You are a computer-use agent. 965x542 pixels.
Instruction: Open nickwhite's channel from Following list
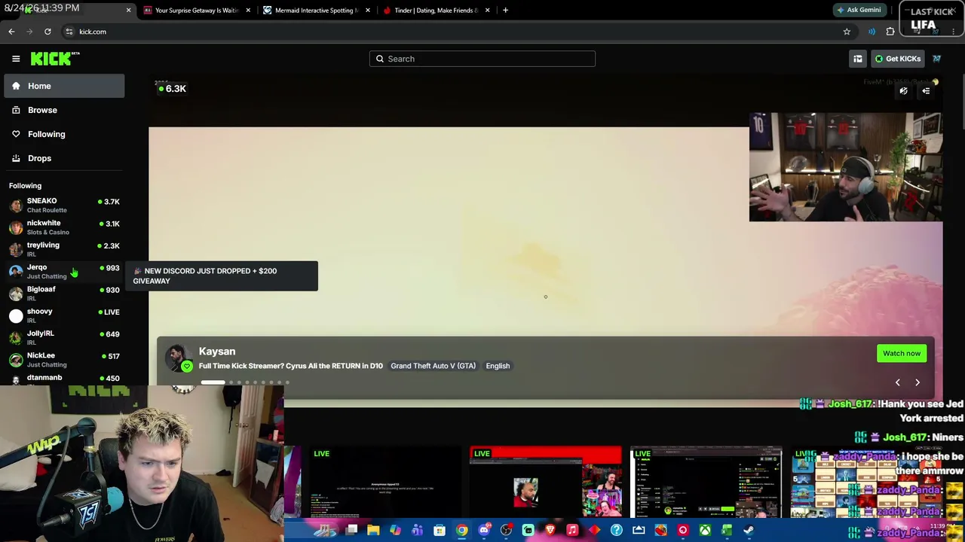point(64,227)
